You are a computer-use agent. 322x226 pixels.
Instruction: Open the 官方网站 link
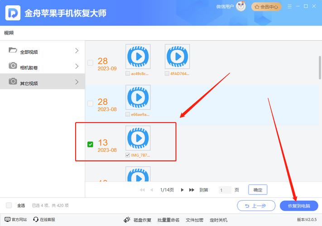[x=19, y=219]
